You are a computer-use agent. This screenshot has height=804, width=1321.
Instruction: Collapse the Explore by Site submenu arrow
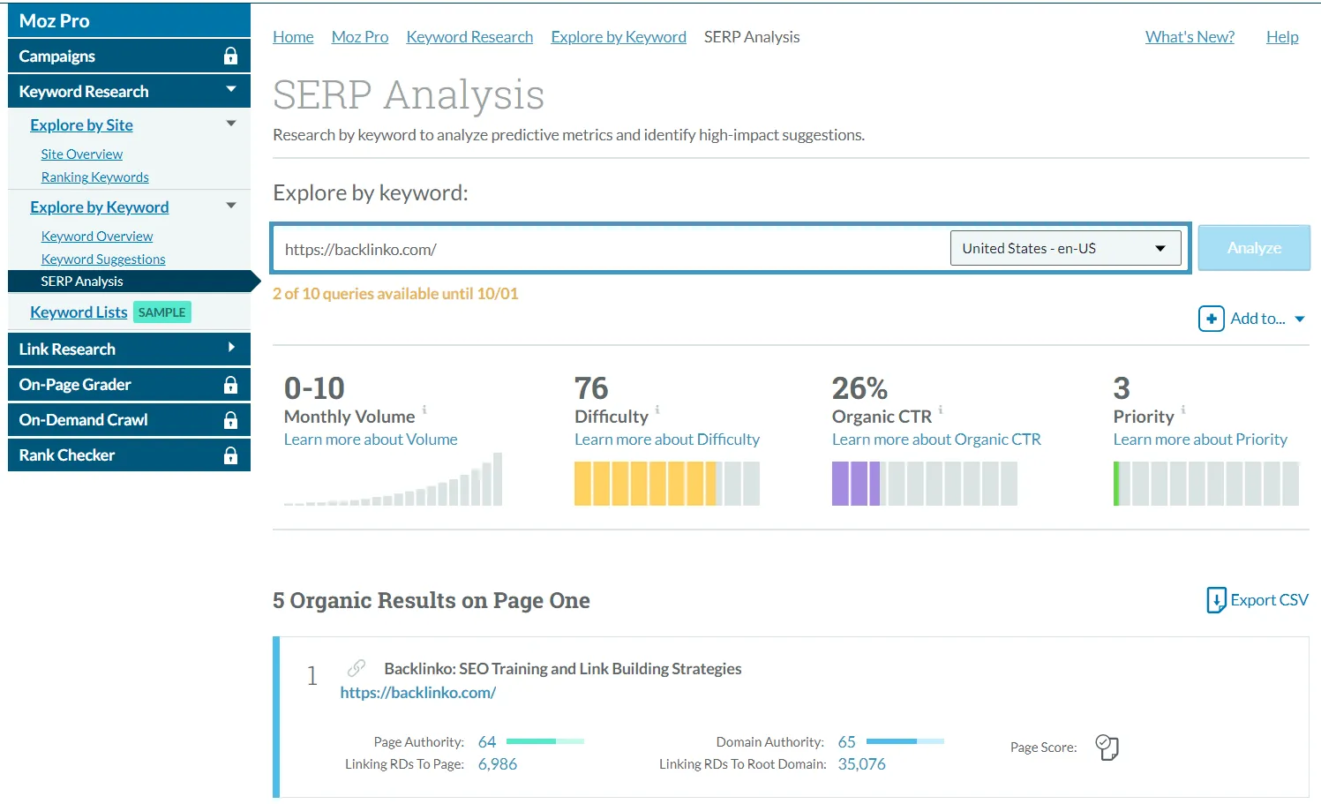[231, 124]
